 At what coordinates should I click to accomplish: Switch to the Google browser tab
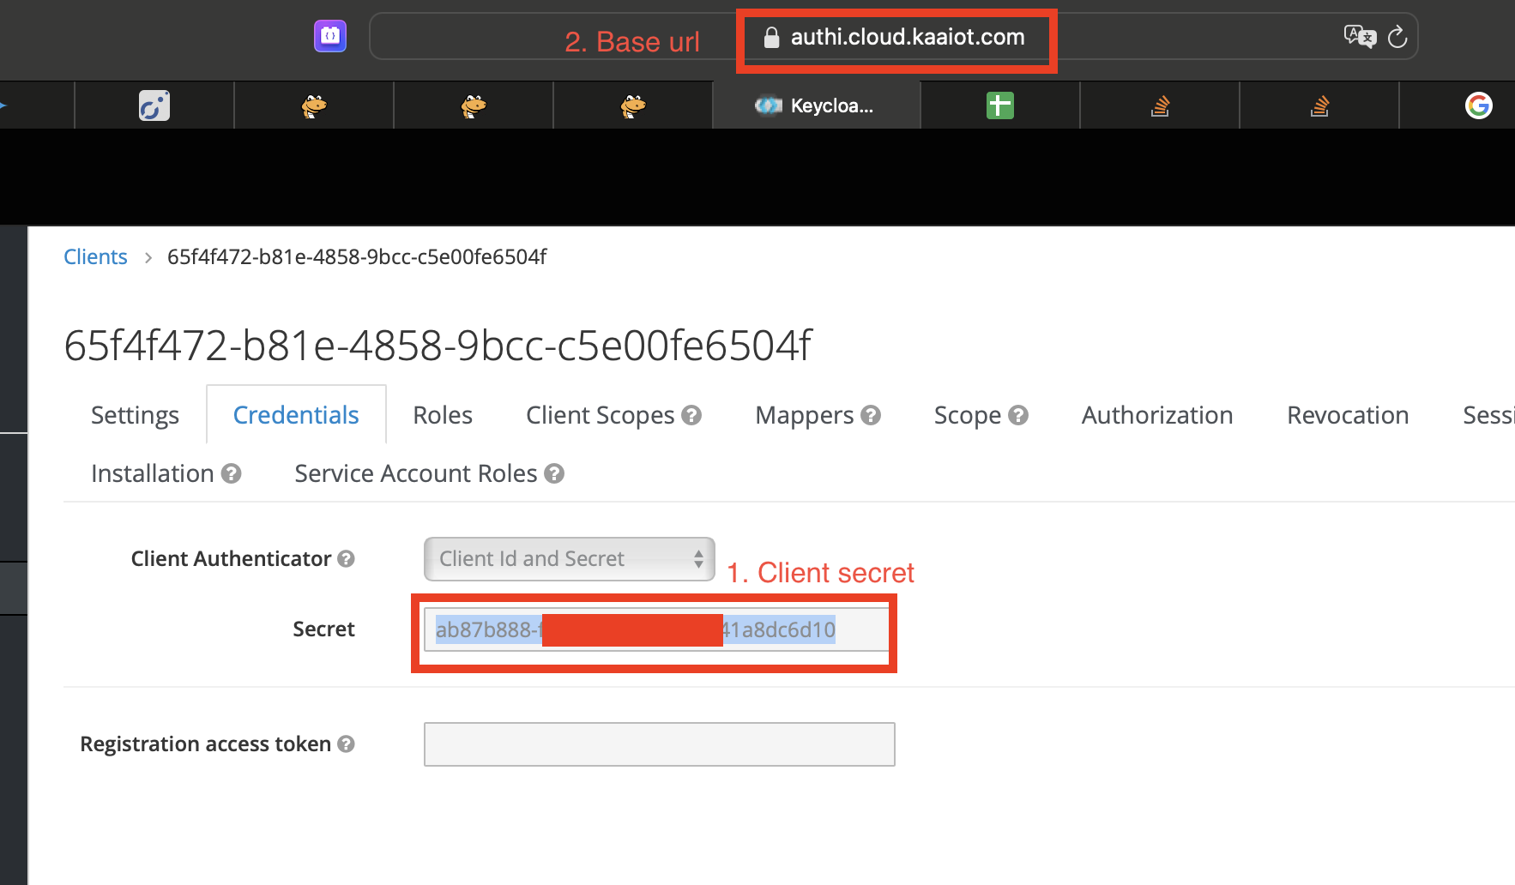[x=1478, y=105]
